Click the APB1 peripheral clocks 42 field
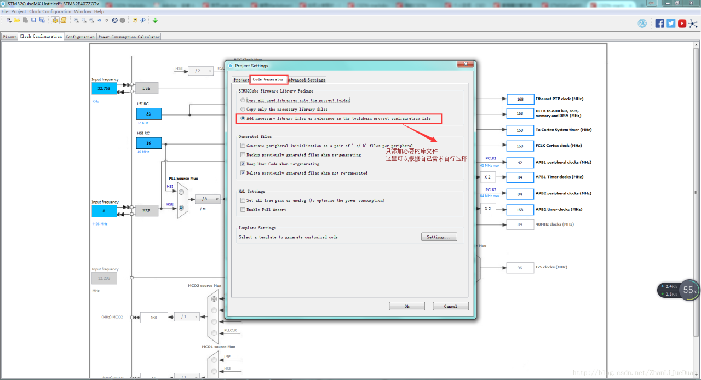Screen dimensions: 701x380 point(520,163)
